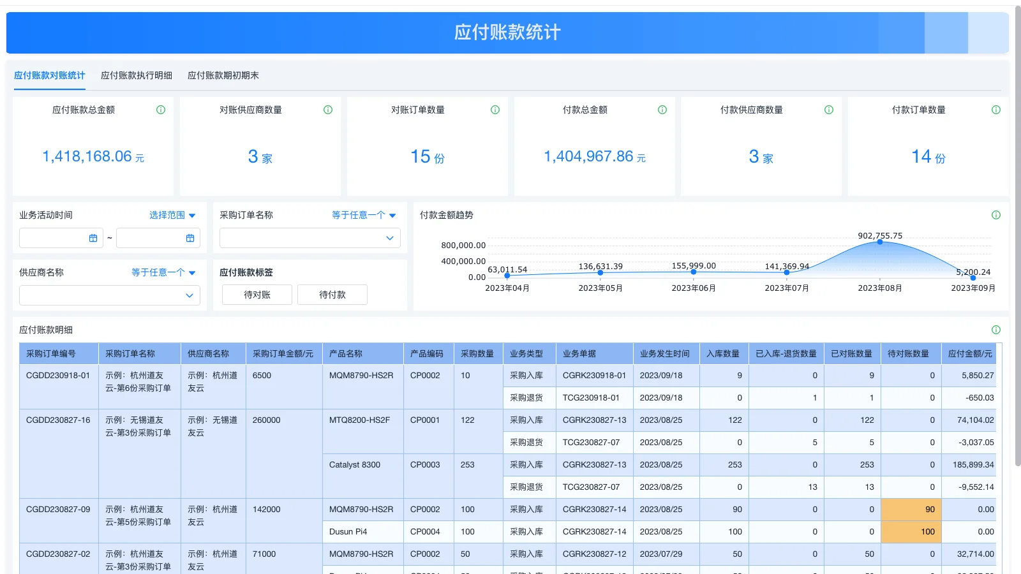Click 采购订单编号 column header
Screen dimensions: 1021x574
59,353
